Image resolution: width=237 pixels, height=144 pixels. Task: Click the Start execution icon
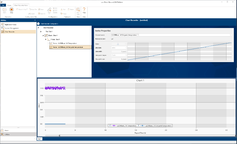pyautogui.click(x=5, y=10)
